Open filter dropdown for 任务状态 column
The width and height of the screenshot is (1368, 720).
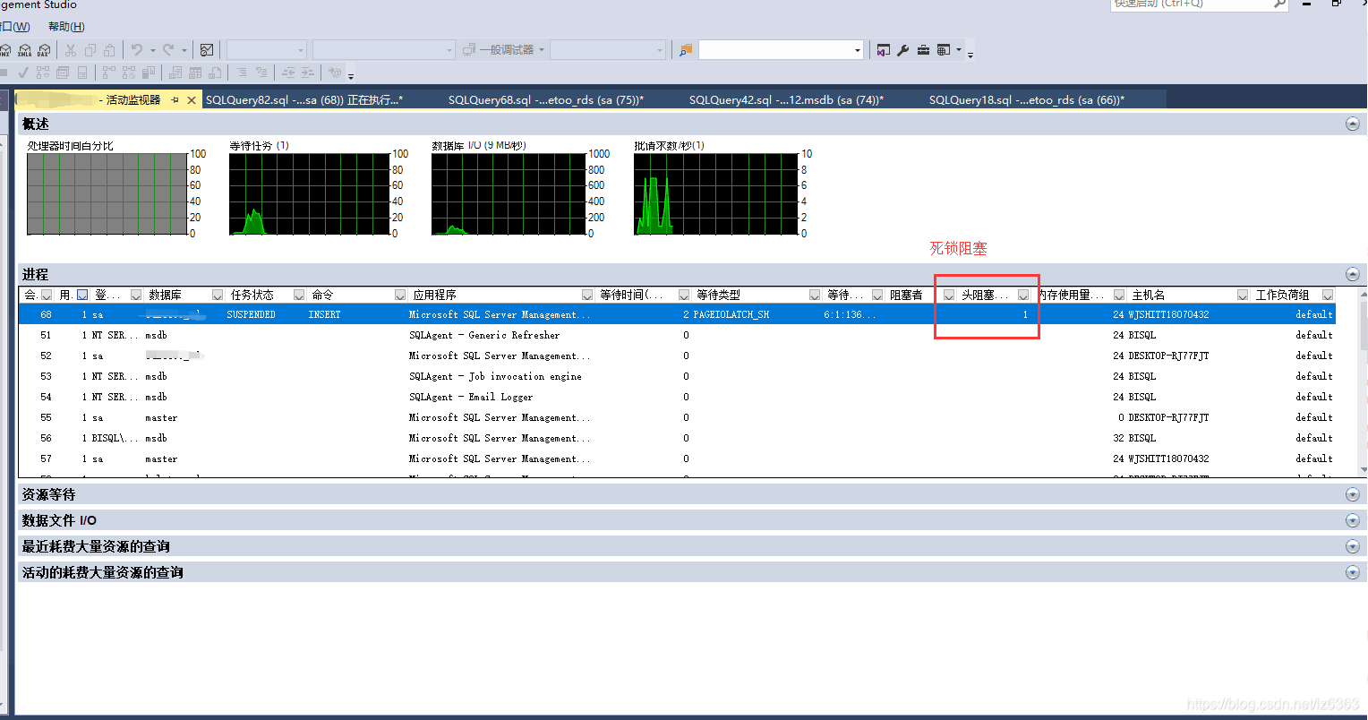click(x=298, y=295)
